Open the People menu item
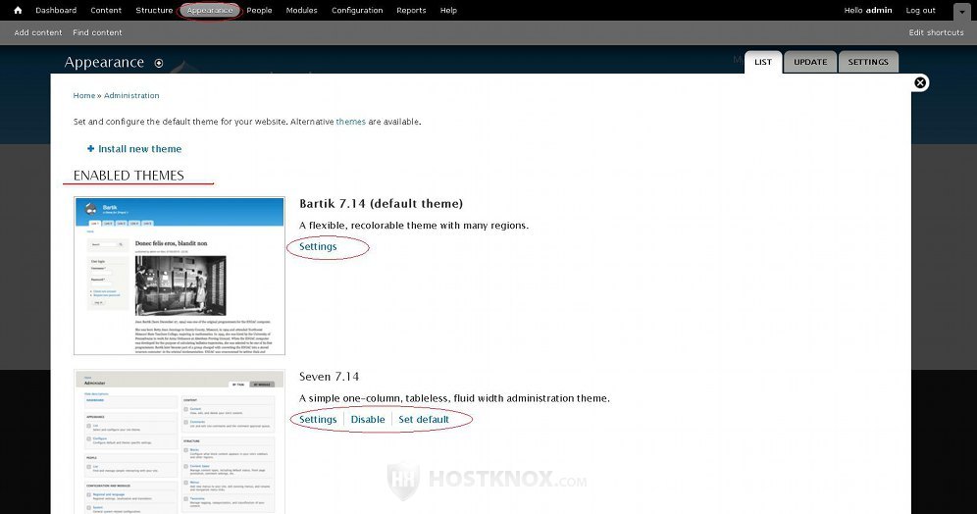 (259, 10)
